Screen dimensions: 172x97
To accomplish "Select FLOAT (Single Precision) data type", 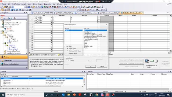I will coord(91,38).
